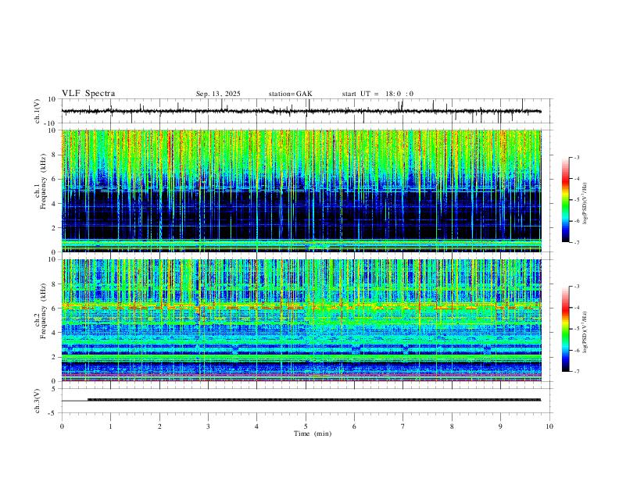Click the "8" kHz tick on ch.1 spectrogram axis

pyautogui.click(x=55, y=155)
